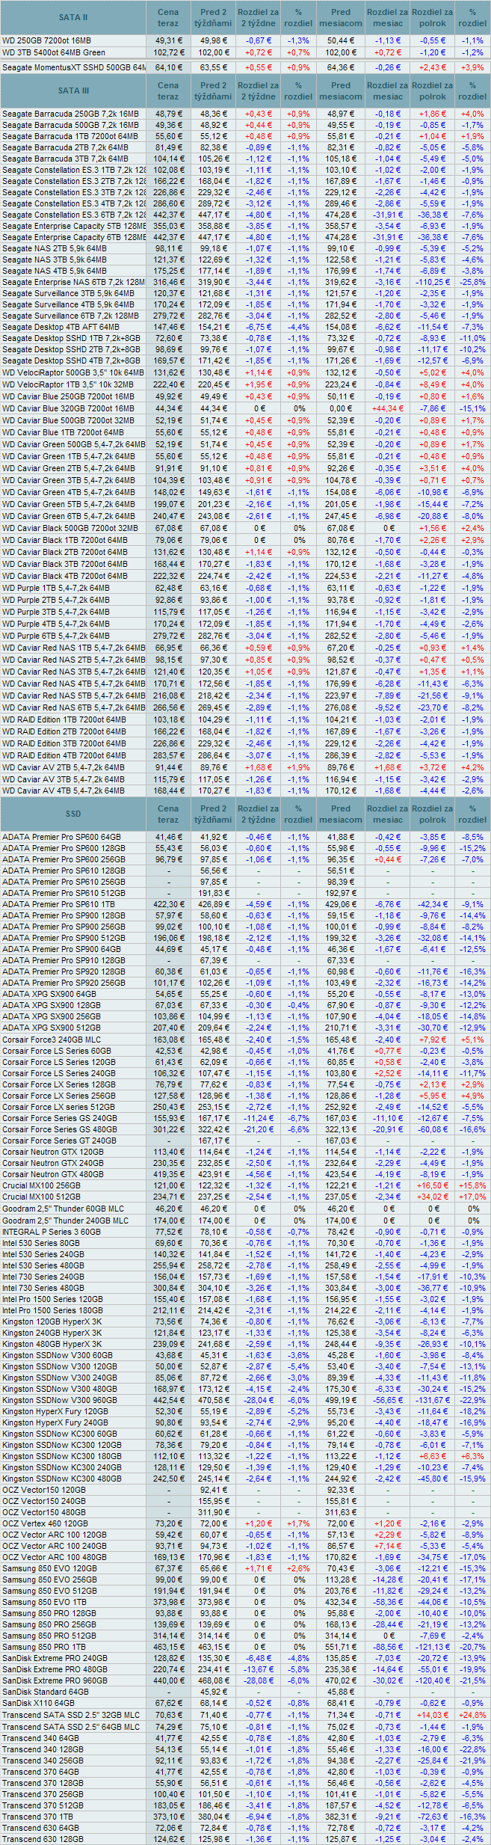Click Cena teraz header in SATA II section
491x1845 pixels.
(168, 17)
